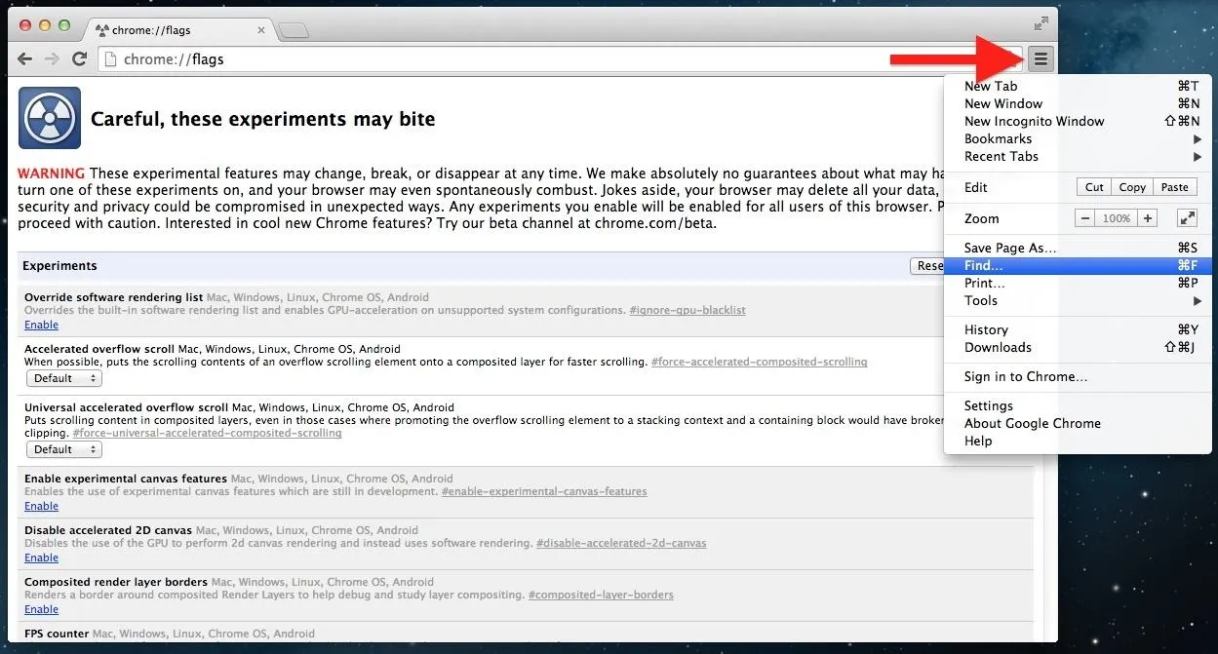Choose Find… in the menu
This screenshot has width=1218, height=654.
[x=1078, y=266]
